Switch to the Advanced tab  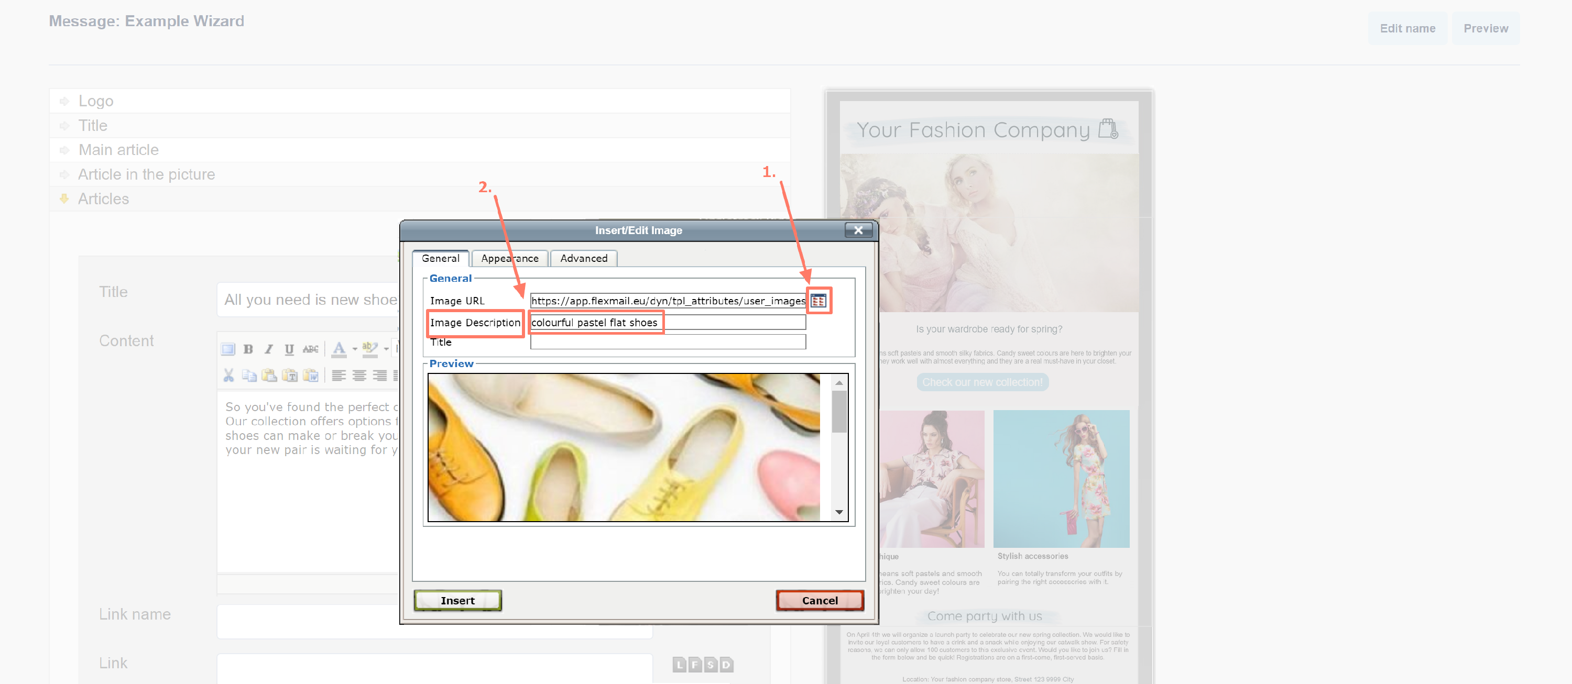(x=583, y=258)
